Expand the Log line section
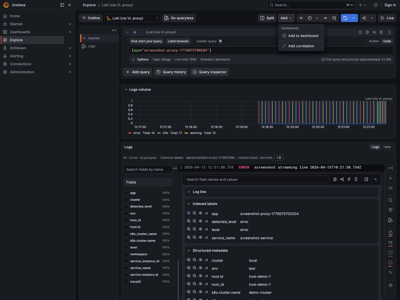Image resolution: width=400 pixels, height=300 pixels. coord(189,192)
